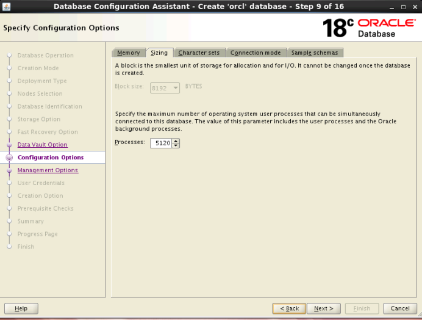Viewport: 422px width, 320px height.
Task: Select Configuration Options in step list
Action: [51, 157]
